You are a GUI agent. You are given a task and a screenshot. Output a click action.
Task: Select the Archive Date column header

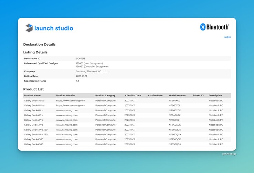(155, 96)
